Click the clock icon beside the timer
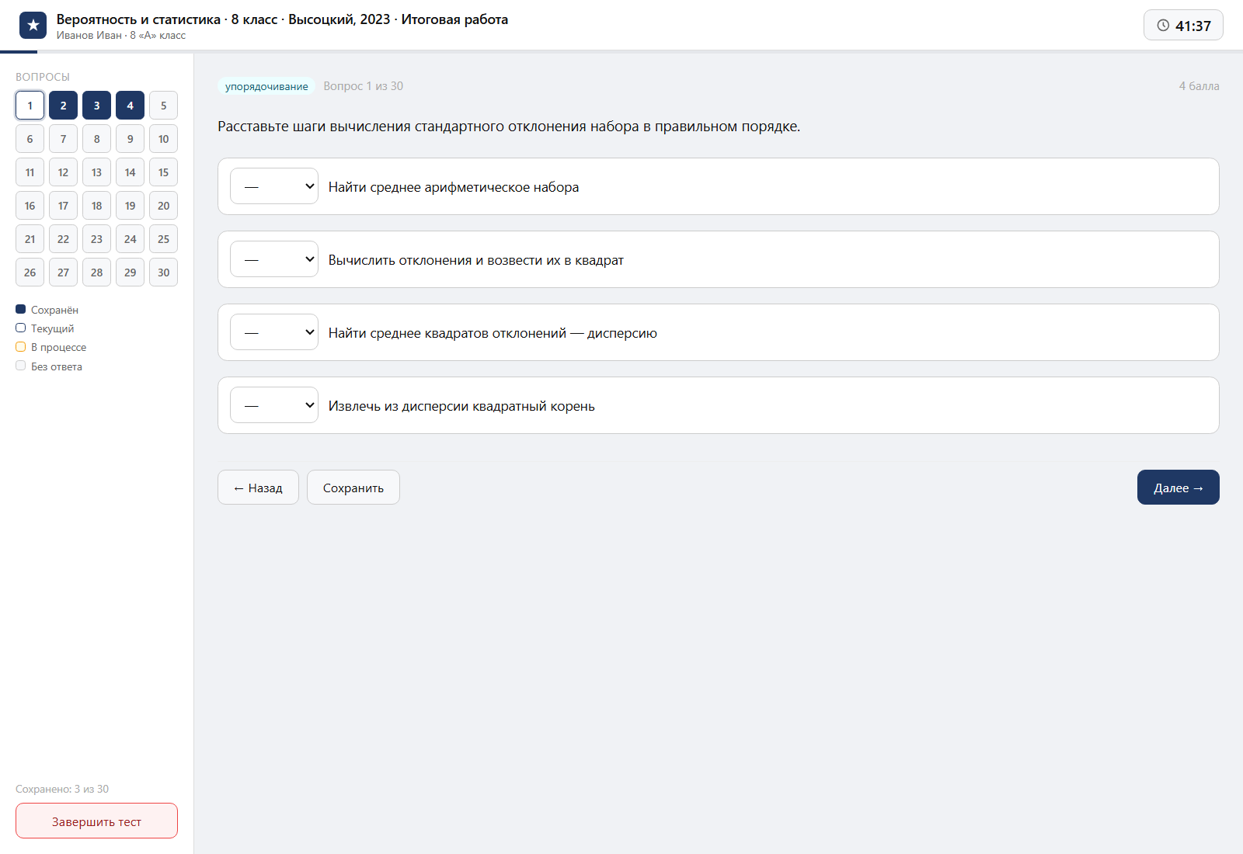This screenshot has height=854, width=1243. 1163,26
